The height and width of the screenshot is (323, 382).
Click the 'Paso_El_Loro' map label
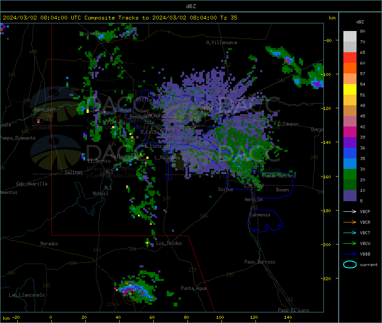[x=293, y=310]
